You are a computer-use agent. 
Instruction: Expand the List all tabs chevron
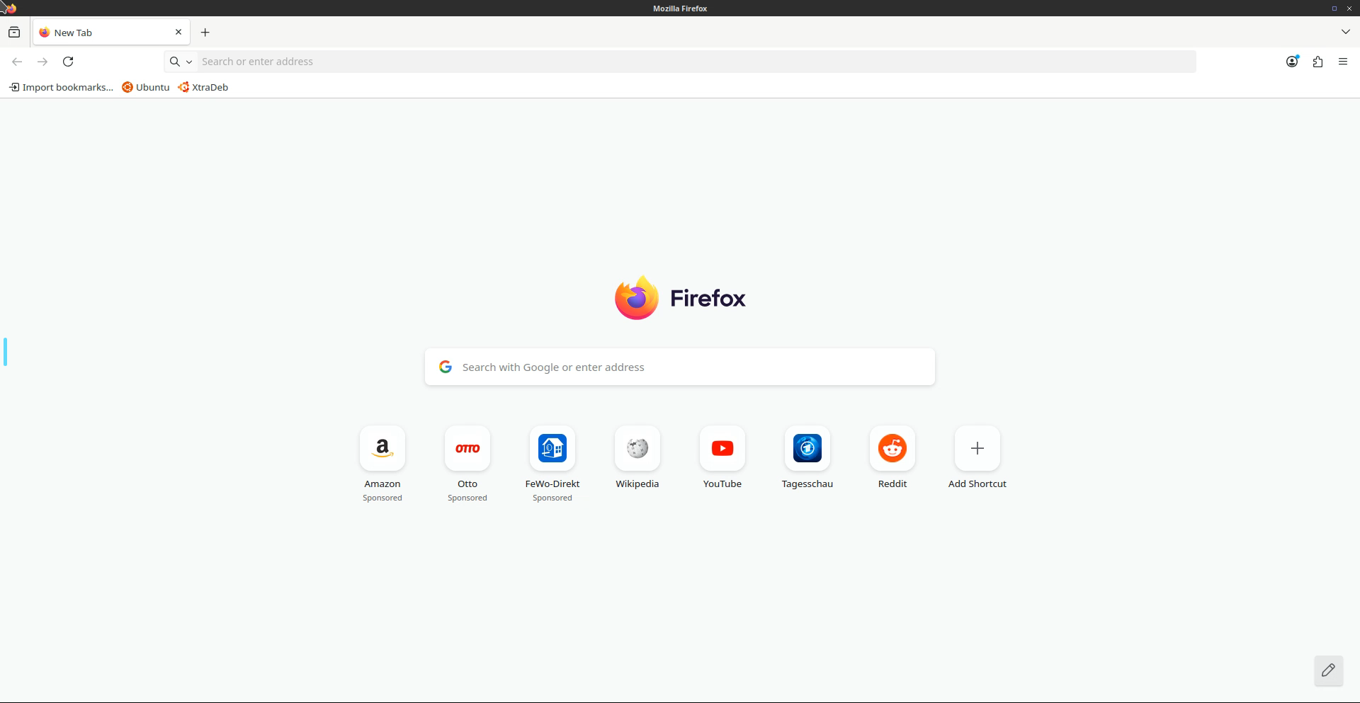1345,32
